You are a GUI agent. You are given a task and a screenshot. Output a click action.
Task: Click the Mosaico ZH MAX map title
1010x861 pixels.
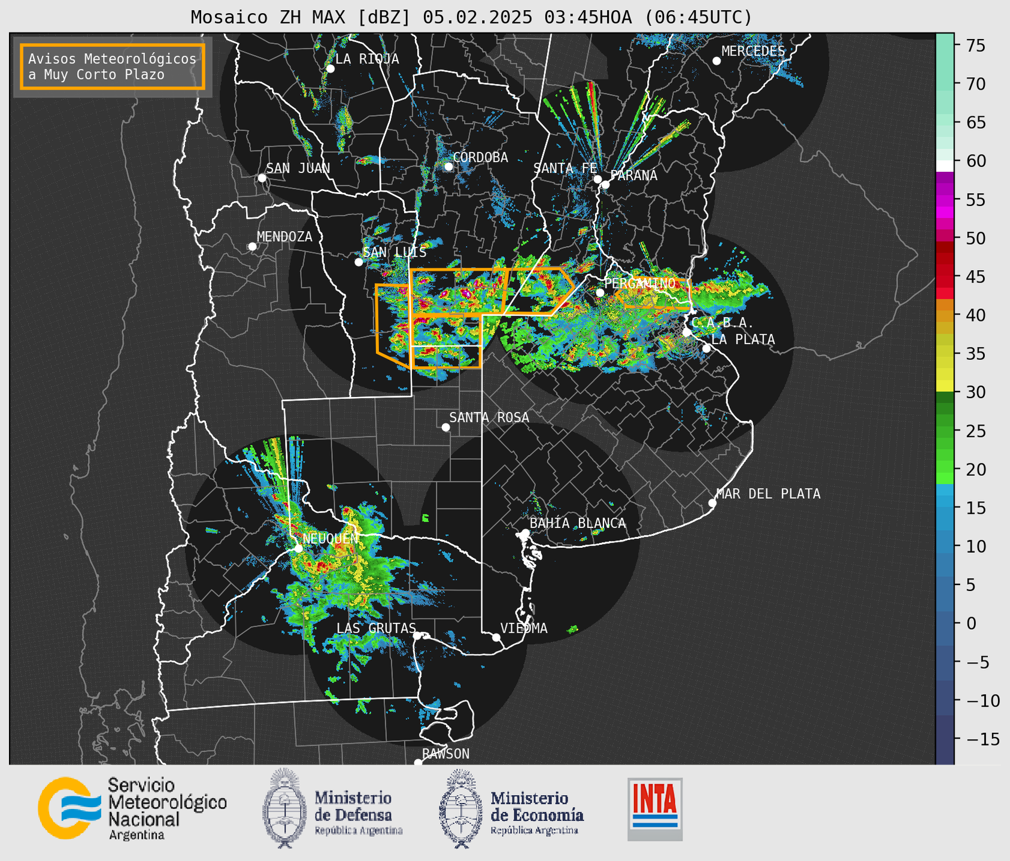471,17
